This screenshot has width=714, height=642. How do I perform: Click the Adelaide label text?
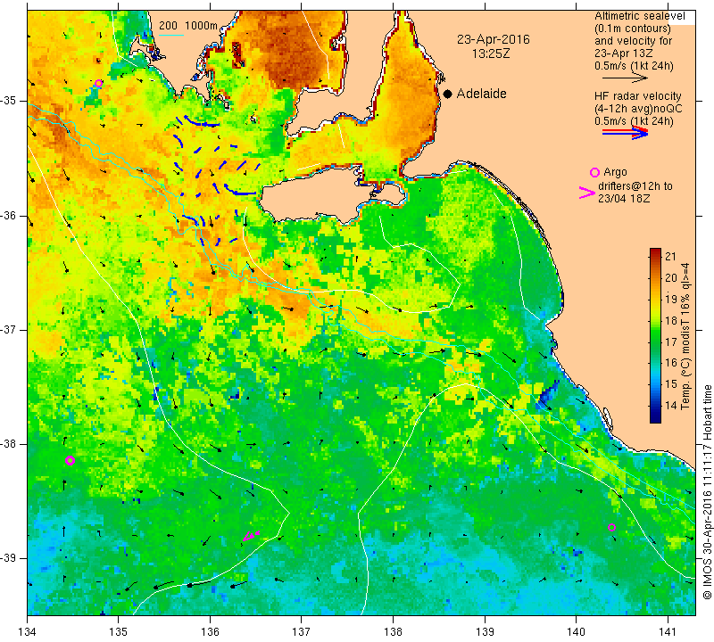coord(481,94)
